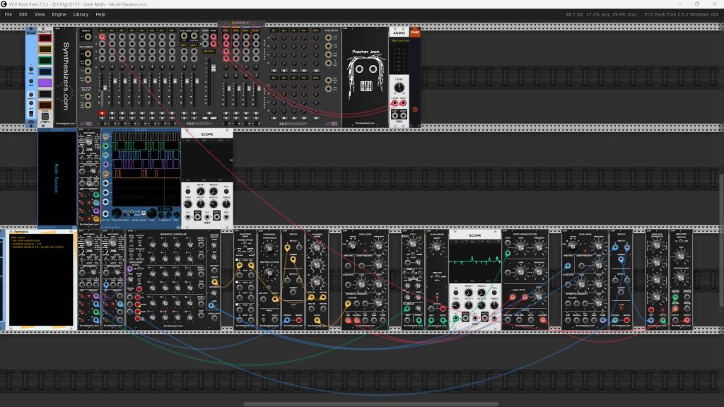Click Envelope Generator top attack knob

coord(656,245)
